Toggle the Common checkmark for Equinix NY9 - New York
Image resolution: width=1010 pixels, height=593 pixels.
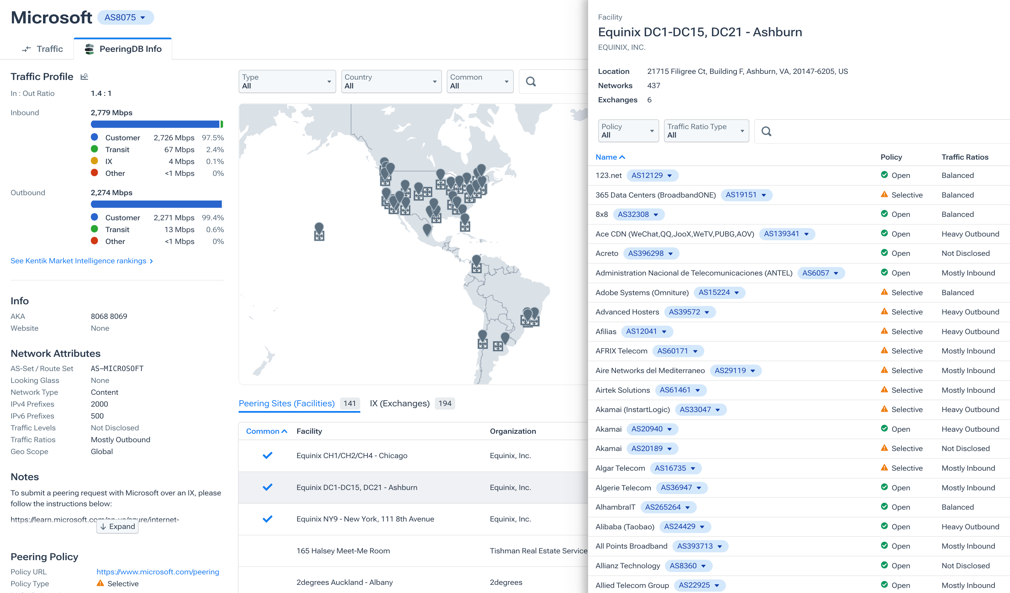[x=267, y=519]
